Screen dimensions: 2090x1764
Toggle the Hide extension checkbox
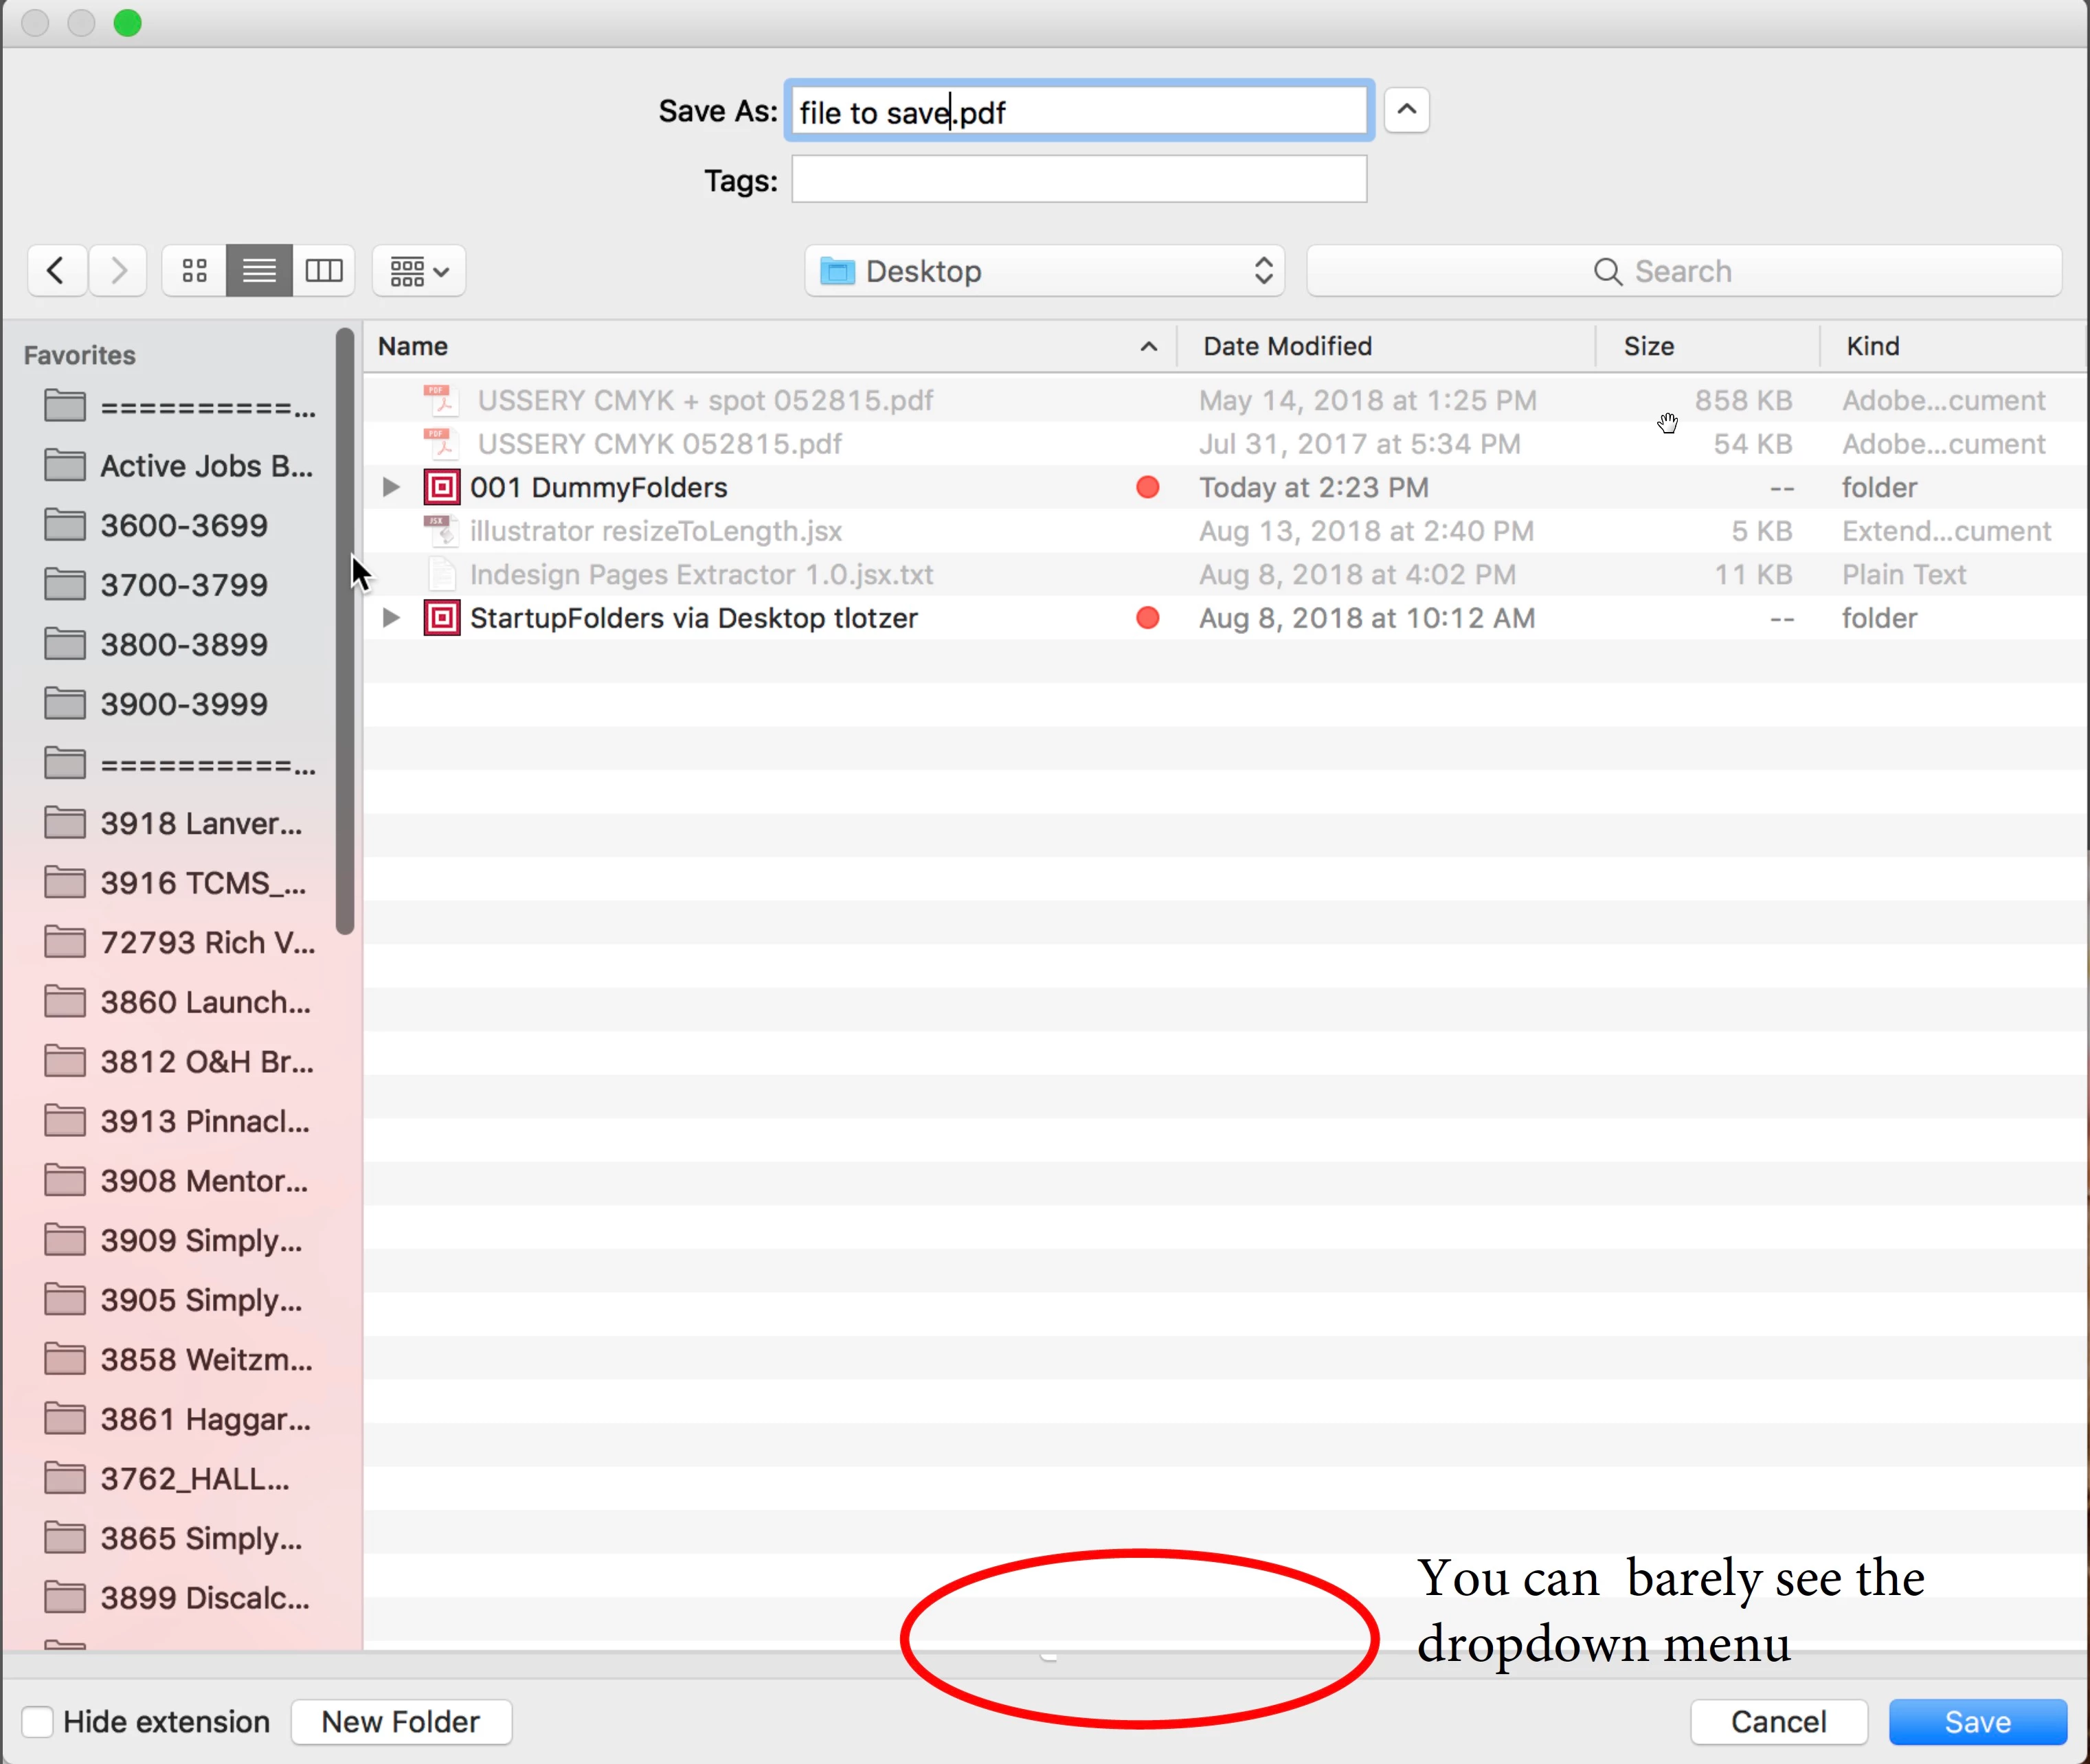(37, 1722)
